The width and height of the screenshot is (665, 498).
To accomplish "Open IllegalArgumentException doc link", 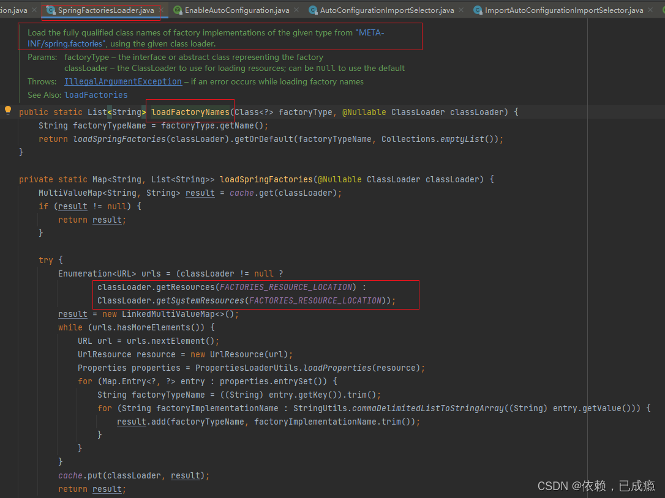I will point(123,81).
